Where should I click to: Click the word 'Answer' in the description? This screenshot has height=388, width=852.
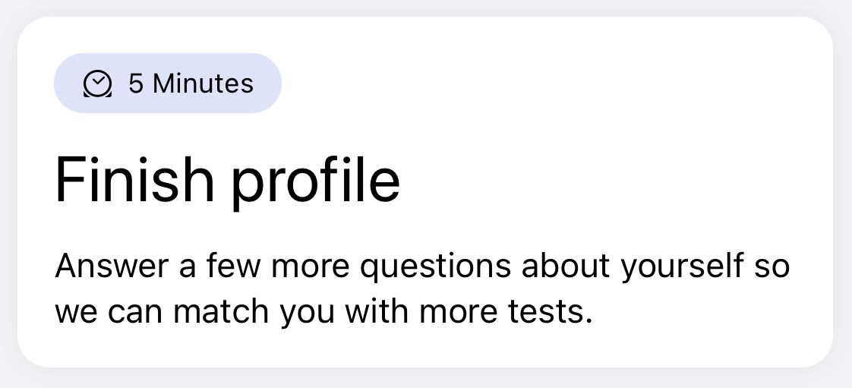tap(112, 267)
